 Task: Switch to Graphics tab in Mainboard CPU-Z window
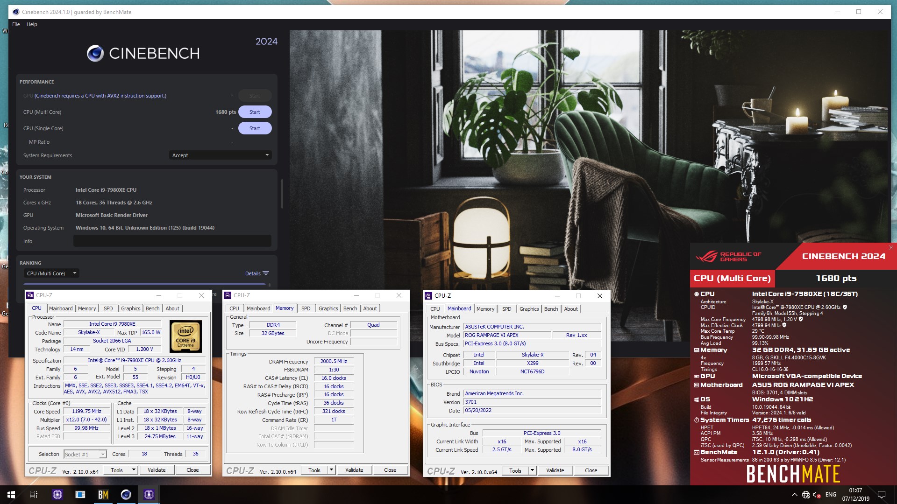529,309
